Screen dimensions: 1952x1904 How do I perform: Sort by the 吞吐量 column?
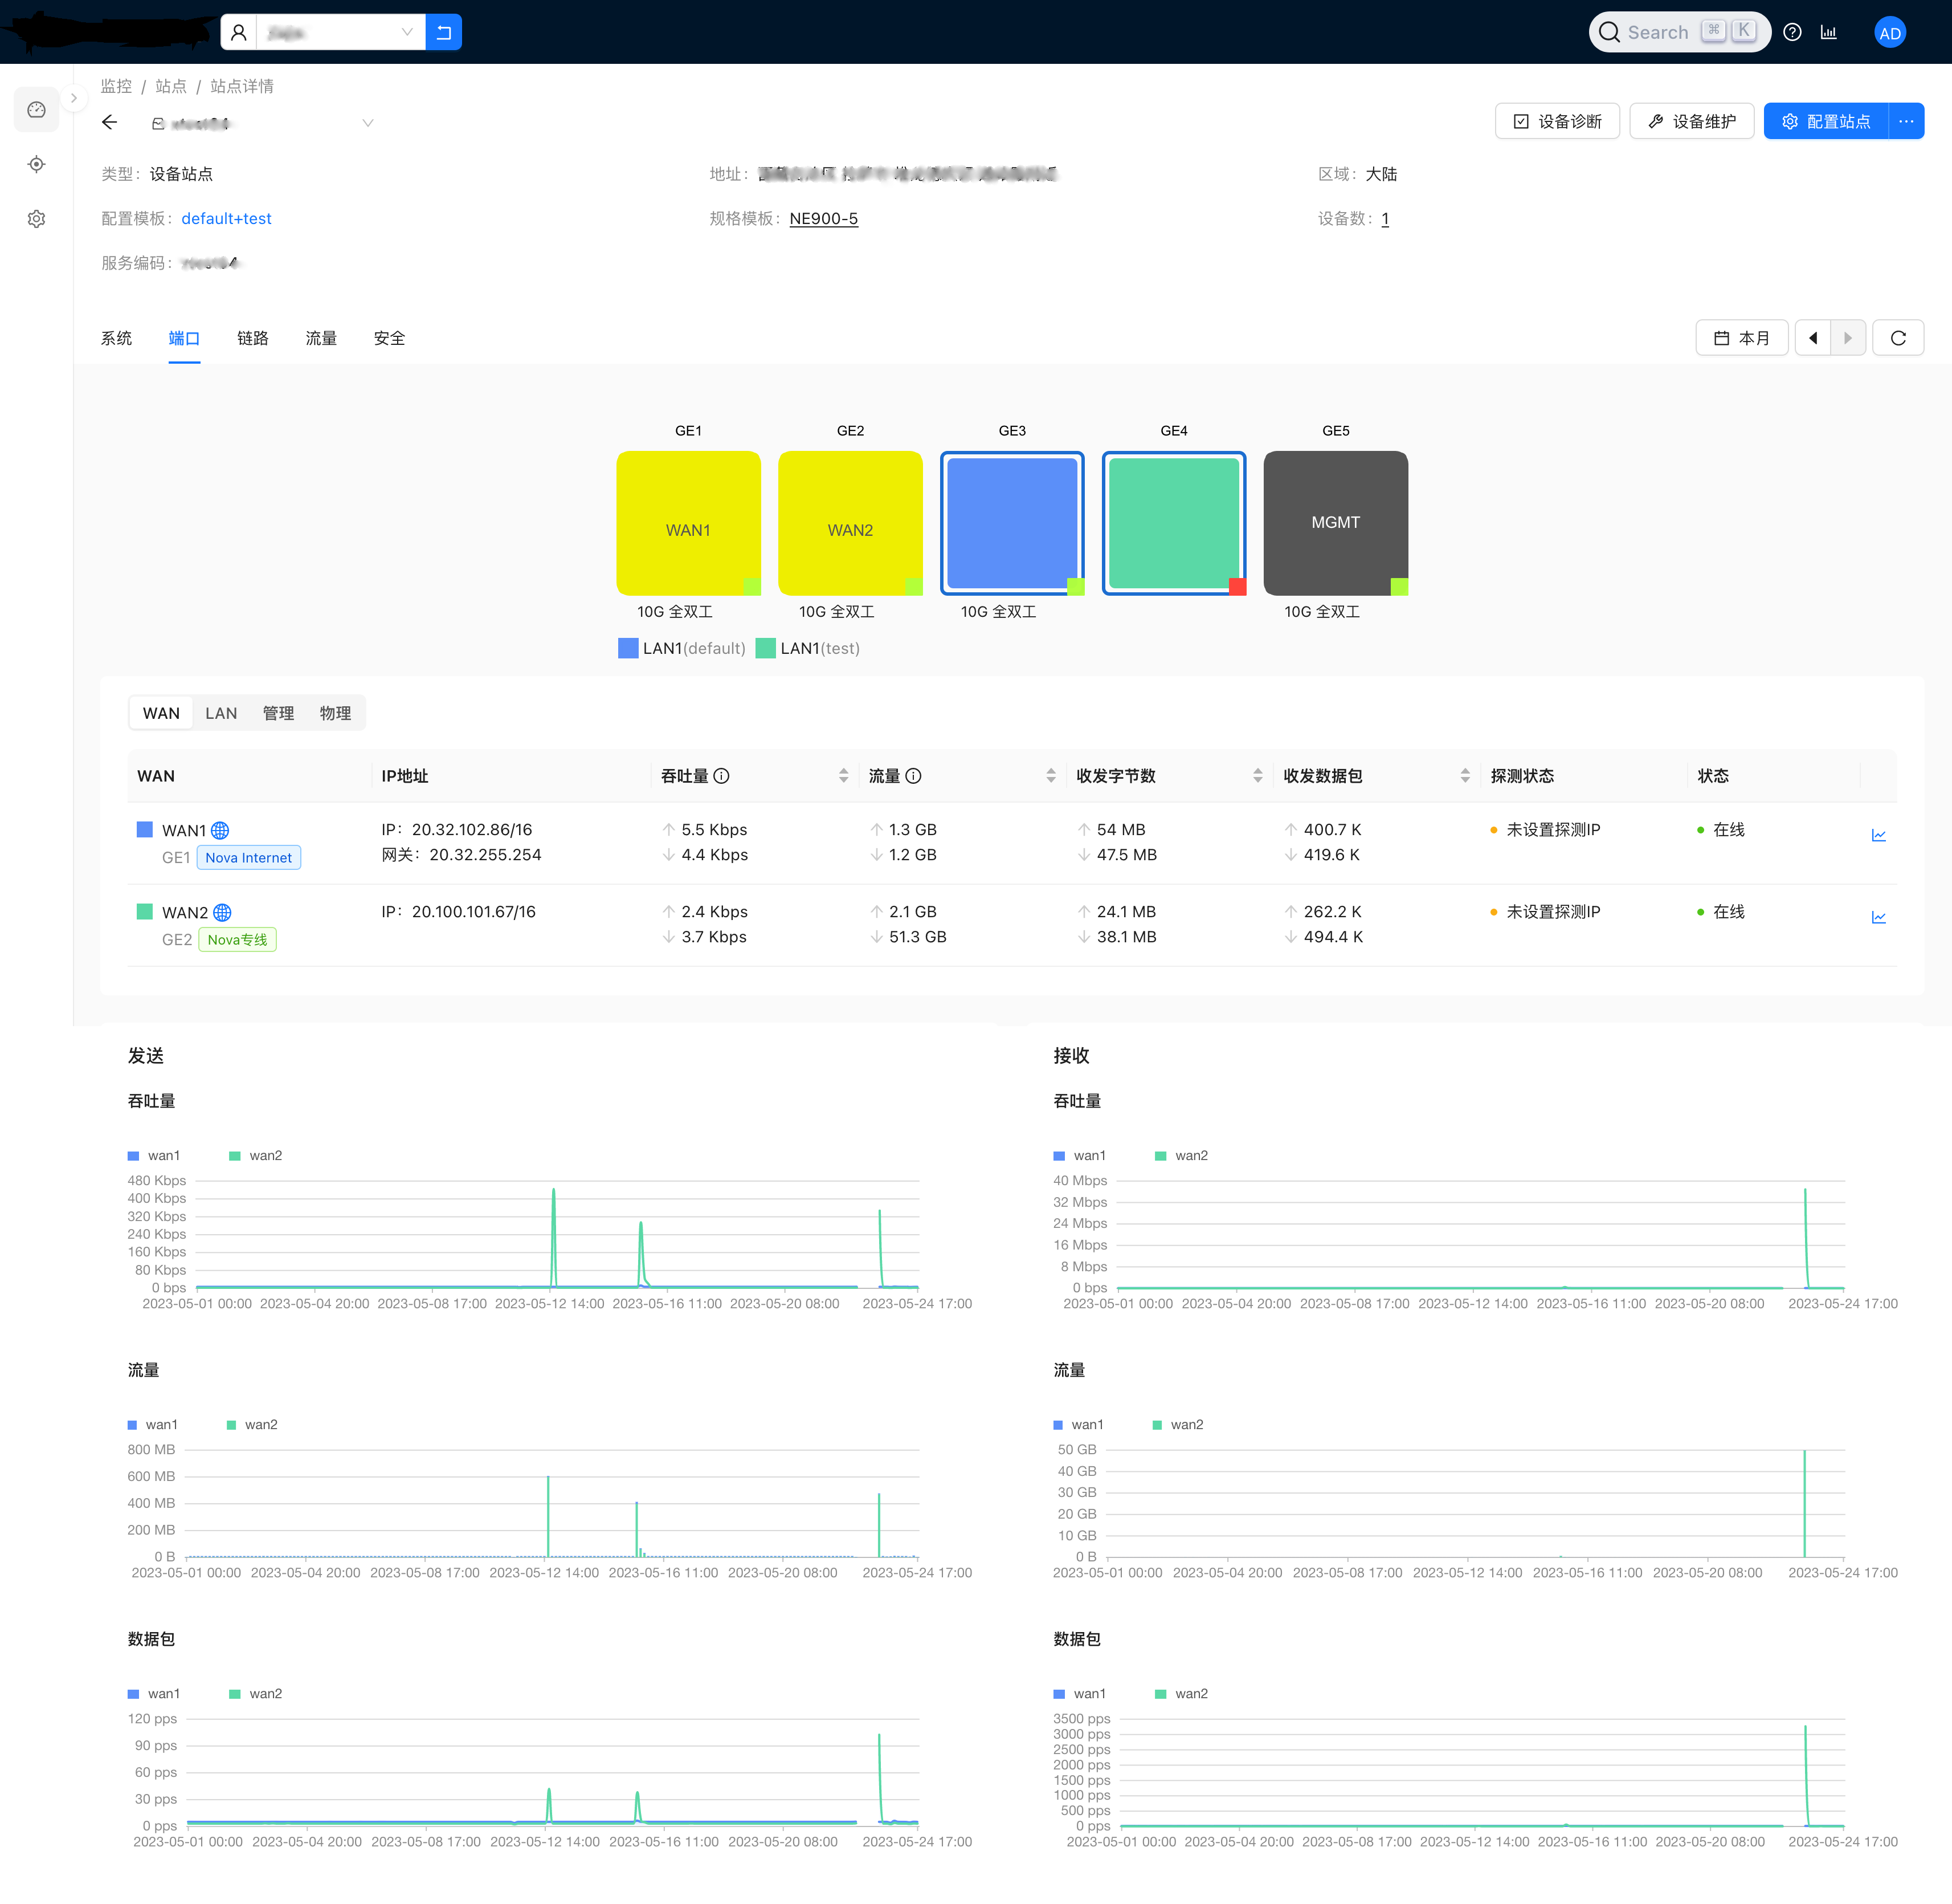[844, 776]
